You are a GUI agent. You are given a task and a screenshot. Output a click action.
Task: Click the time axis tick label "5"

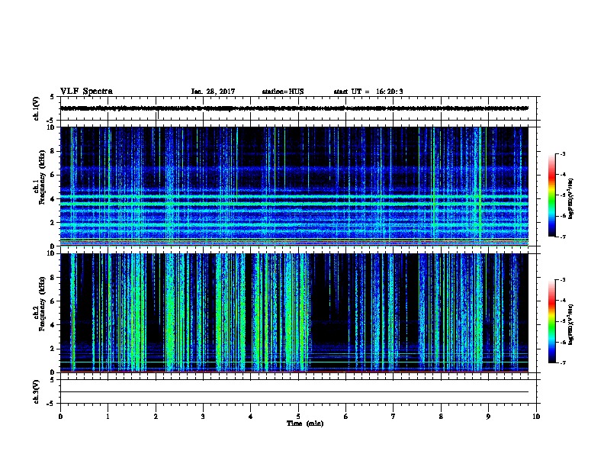coord(298,417)
